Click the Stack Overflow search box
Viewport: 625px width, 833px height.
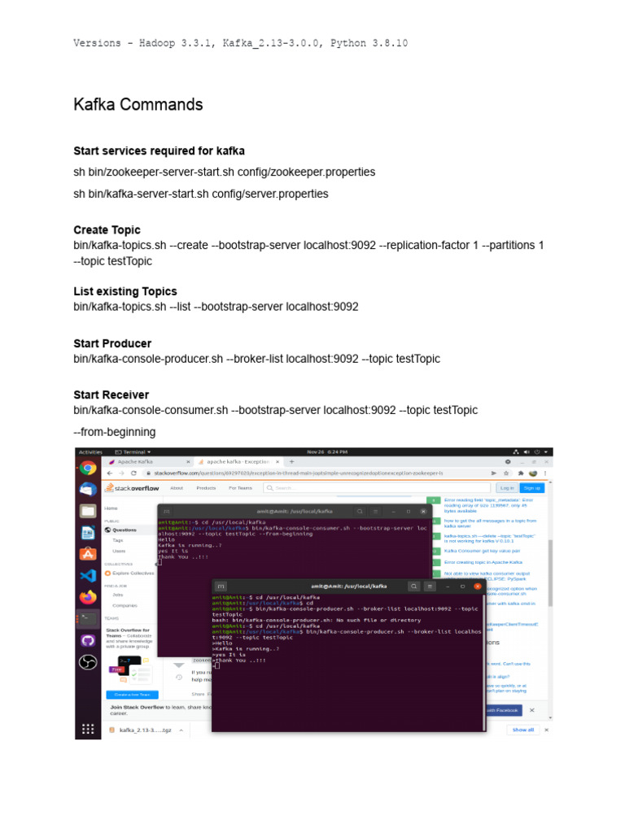point(377,488)
